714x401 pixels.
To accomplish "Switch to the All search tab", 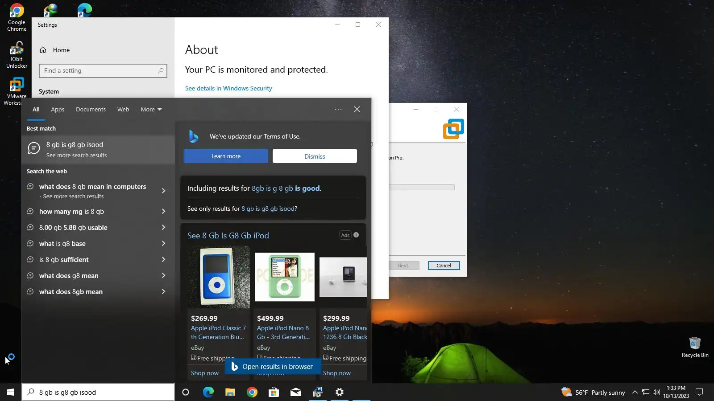I will pos(36,109).
